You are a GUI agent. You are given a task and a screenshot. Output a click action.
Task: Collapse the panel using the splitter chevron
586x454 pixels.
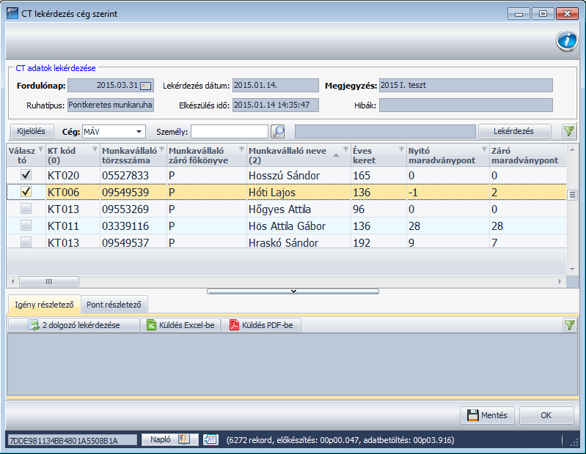point(293,291)
